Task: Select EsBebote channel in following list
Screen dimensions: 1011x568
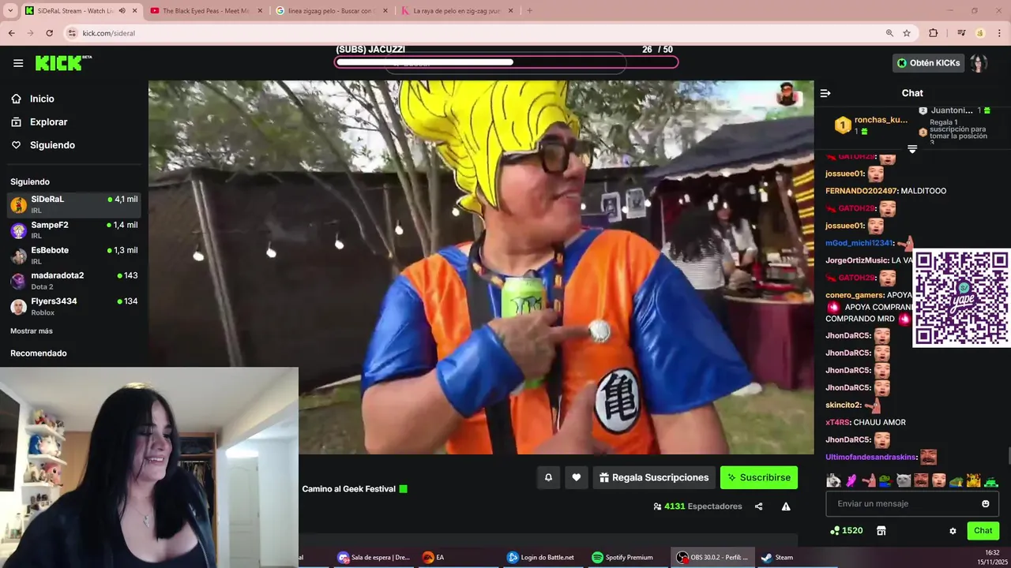Action: click(74, 256)
